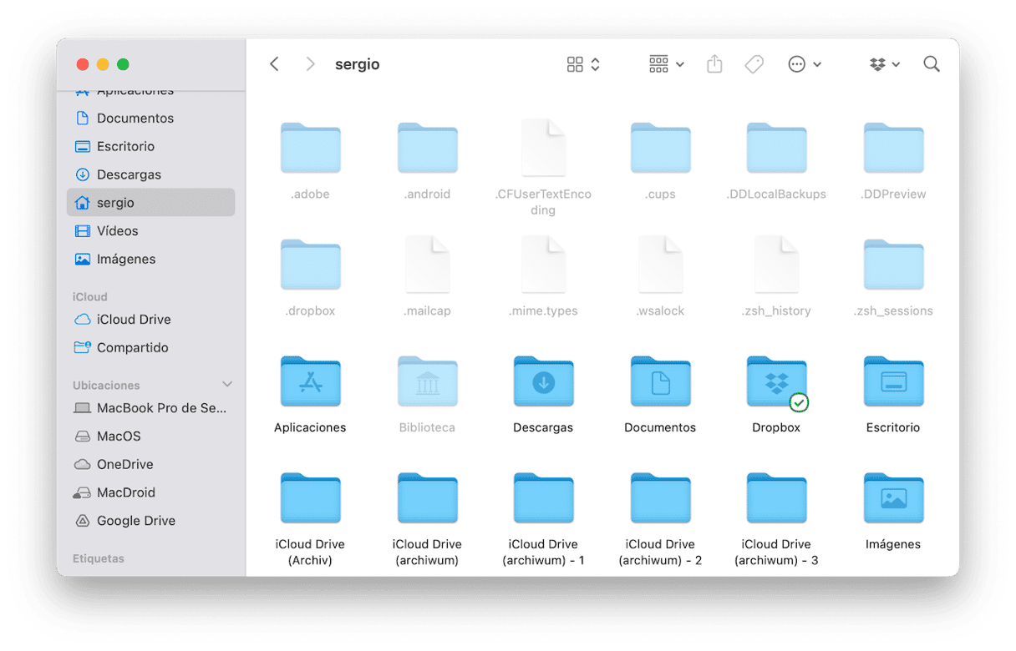The height and width of the screenshot is (651, 1016).
Task: Open the Aplicaciones folder icon
Action: [310, 384]
